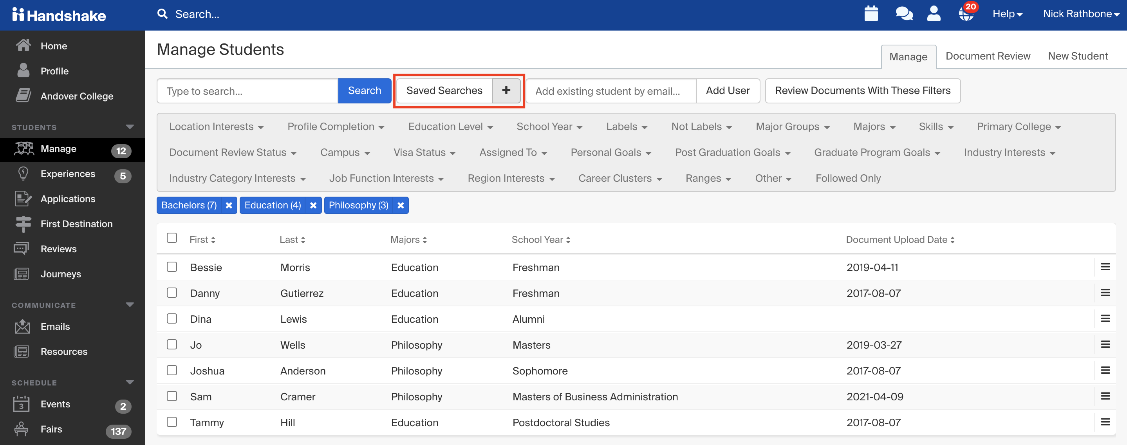Toggle the Followed Only filter
Viewport: 1127px width, 445px height.
[x=848, y=178]
